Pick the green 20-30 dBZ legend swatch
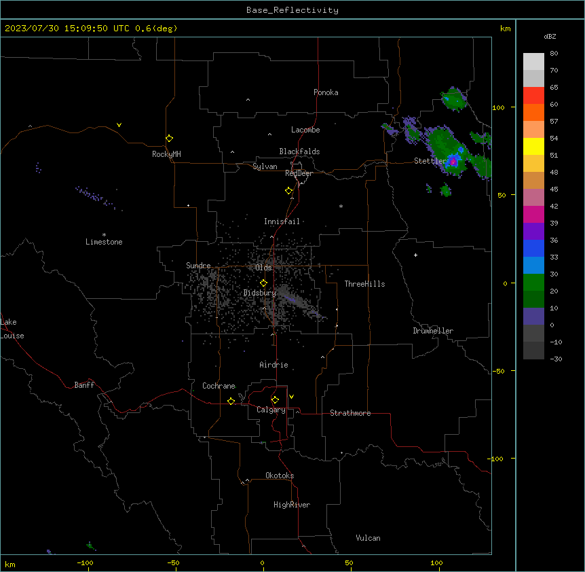This screenshot has height=572, width=585. [533, 283]
